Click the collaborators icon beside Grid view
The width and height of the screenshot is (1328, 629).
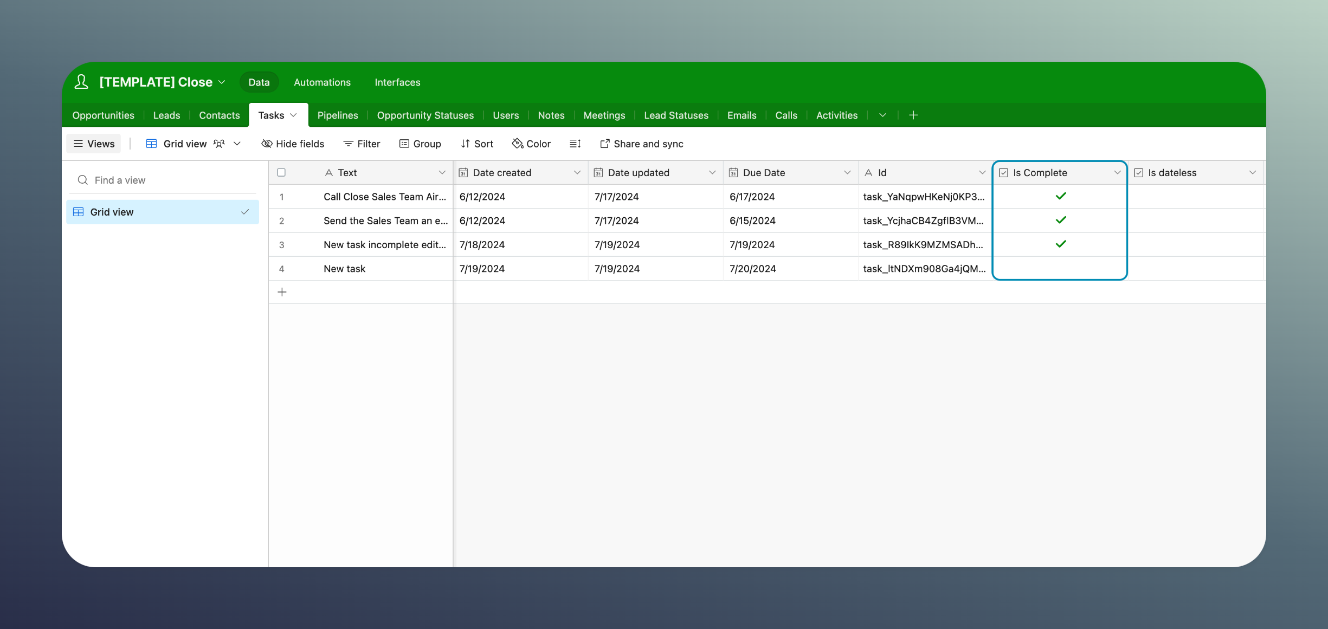click(219, 144)
